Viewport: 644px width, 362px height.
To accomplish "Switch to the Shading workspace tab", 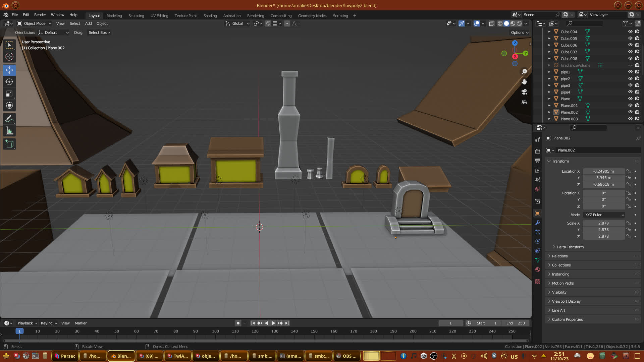I will (x=210, y=16).
